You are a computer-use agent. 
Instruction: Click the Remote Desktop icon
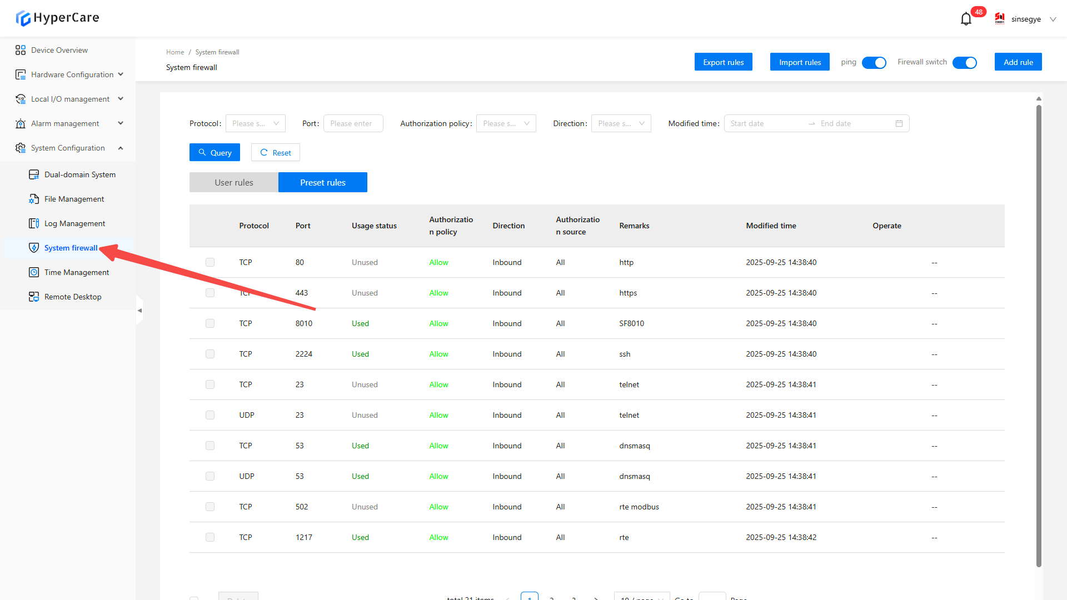tap(34, 297)
